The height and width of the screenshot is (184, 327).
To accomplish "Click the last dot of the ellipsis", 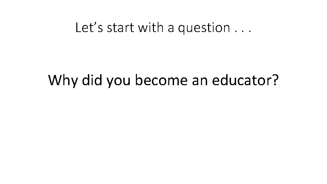I will point(250,32).
